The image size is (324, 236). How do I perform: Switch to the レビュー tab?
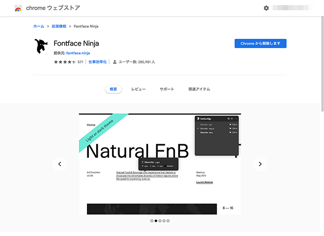[x=138, y=89]
